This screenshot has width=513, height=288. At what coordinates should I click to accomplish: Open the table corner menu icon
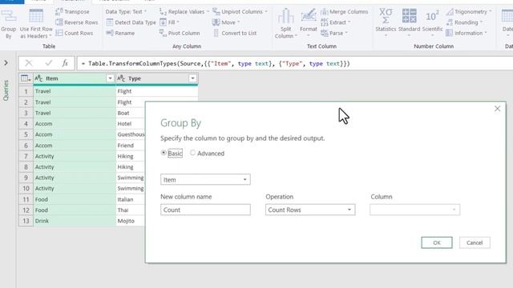coord(26,78)
